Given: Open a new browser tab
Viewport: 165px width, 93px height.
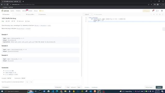Looking at the screenshot, I should (23, 2).
